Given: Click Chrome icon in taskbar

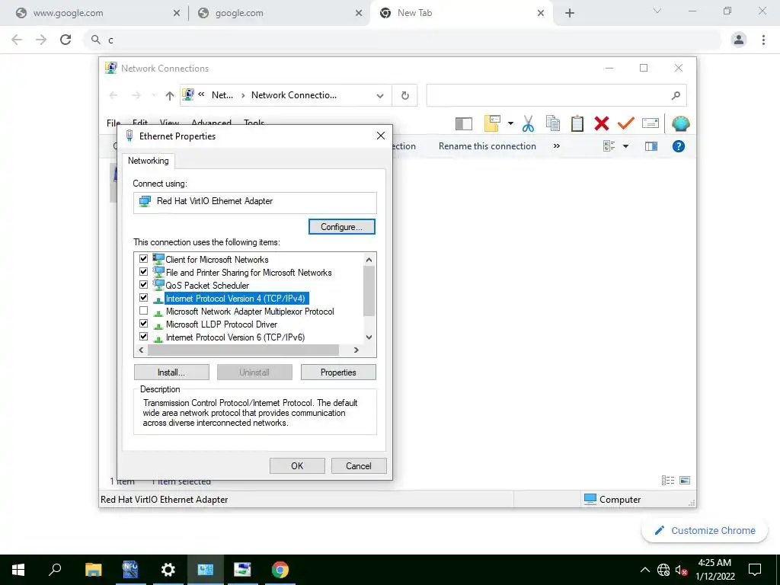Looking at the screenshot, I should (x=280, y=570).
